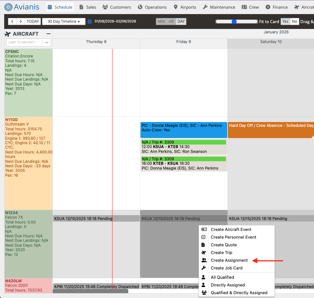Screen dimensions: 314x298
Task: Click the Create Aircraft Event icon
Action: [204, 229]
